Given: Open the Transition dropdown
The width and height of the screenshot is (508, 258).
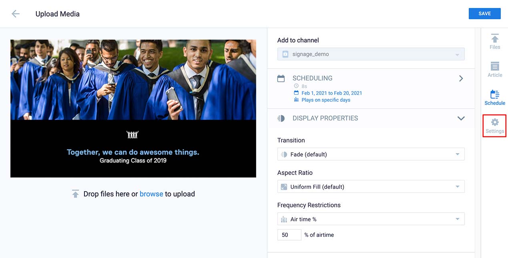Looking at the screenshot, I should pos(371,154).
